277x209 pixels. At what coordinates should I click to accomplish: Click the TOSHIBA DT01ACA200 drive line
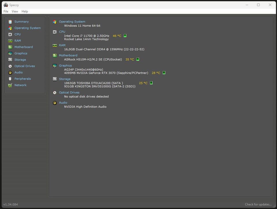click(93, 83)
